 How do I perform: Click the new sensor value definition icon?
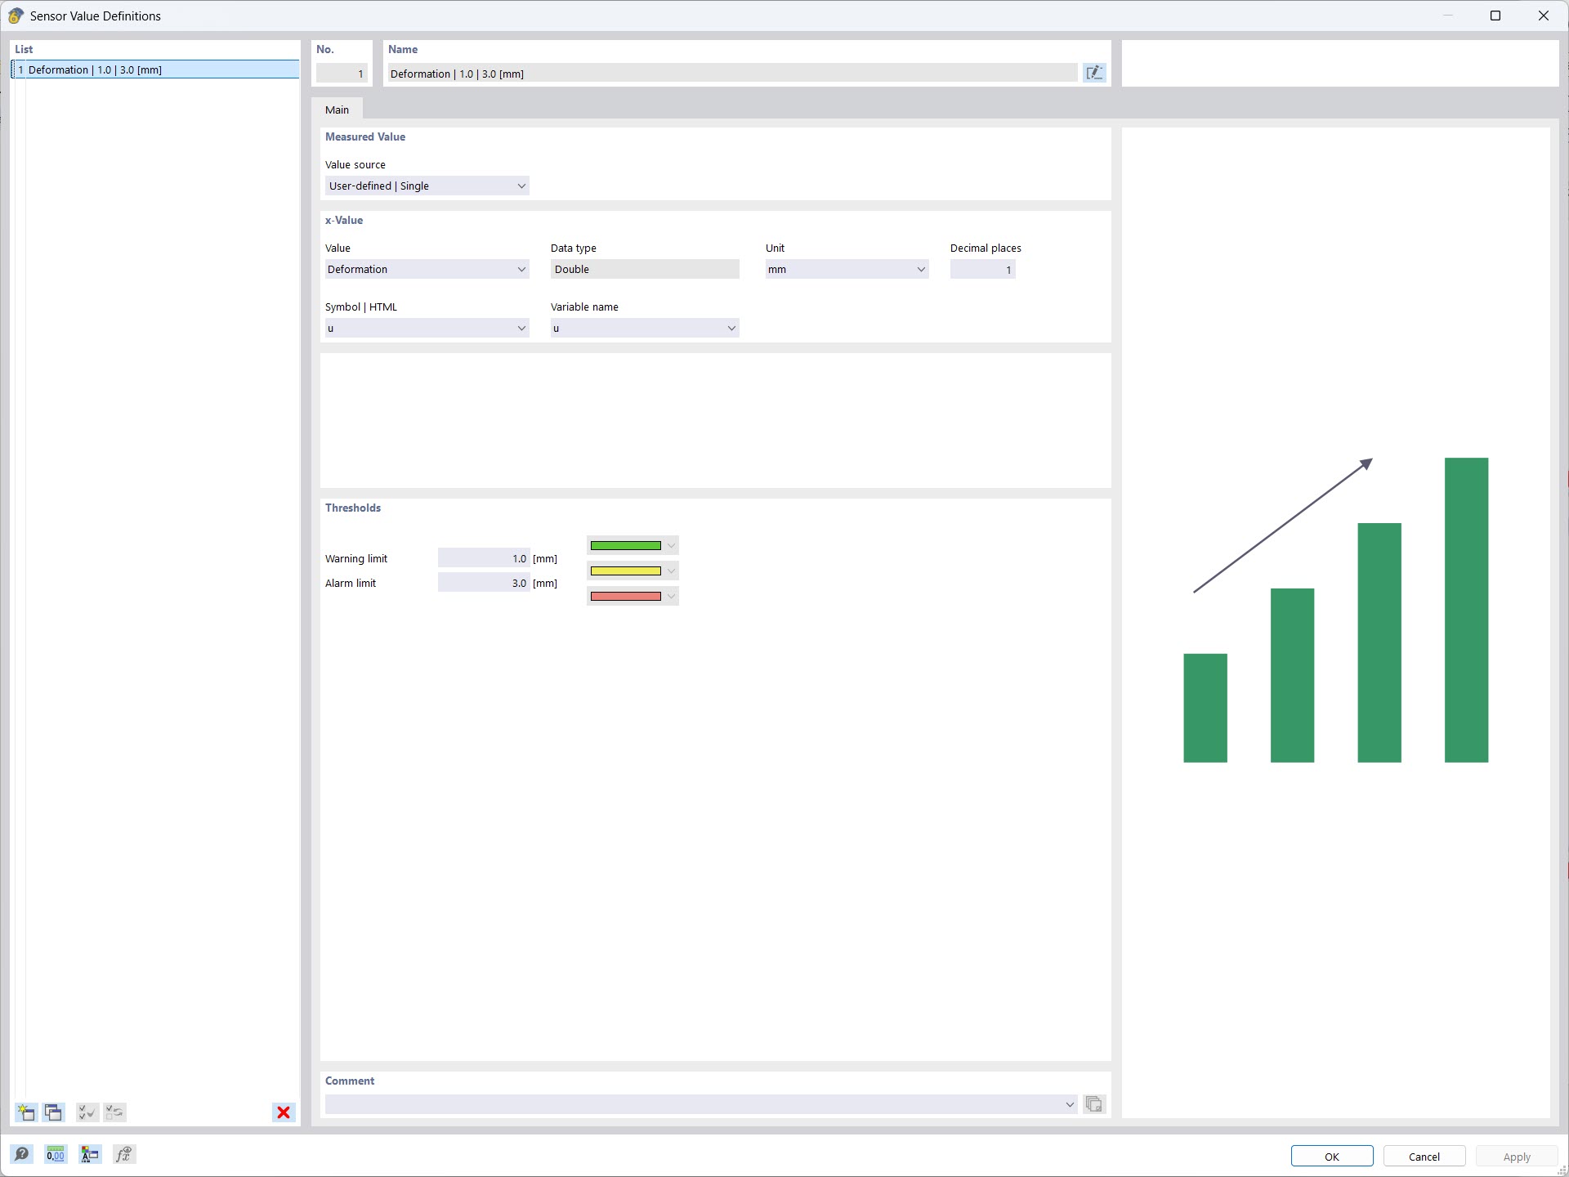pos(26,1112)
